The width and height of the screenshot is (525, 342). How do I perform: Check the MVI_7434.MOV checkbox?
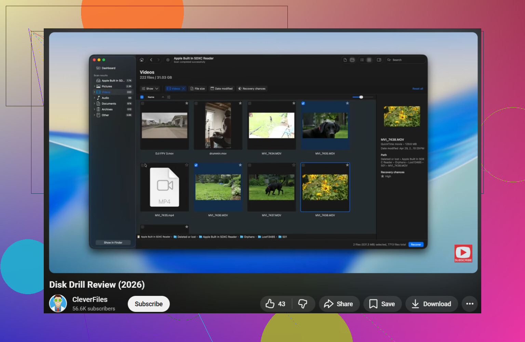pos(250,103)
